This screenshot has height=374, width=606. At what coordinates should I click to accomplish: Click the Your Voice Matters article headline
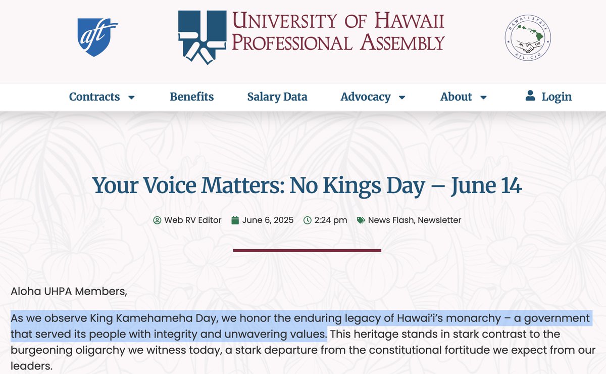point(307,185)
